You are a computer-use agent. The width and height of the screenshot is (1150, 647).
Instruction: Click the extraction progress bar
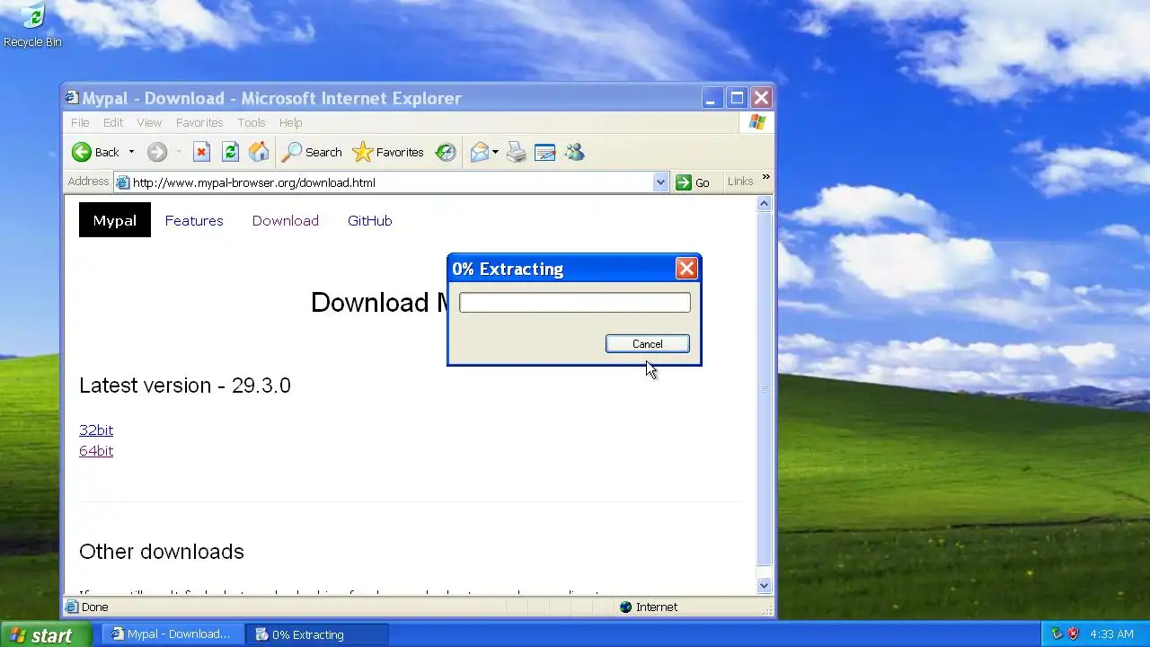pyautogui.click(x=575, y=303)
